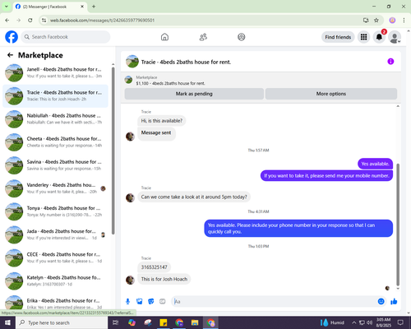This screenshot has width=411, height=329.
Task: Reload the page in Chrome
Action: [30, 21]
